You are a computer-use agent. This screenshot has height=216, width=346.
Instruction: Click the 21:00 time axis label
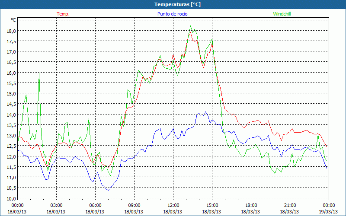pos(290,206)
